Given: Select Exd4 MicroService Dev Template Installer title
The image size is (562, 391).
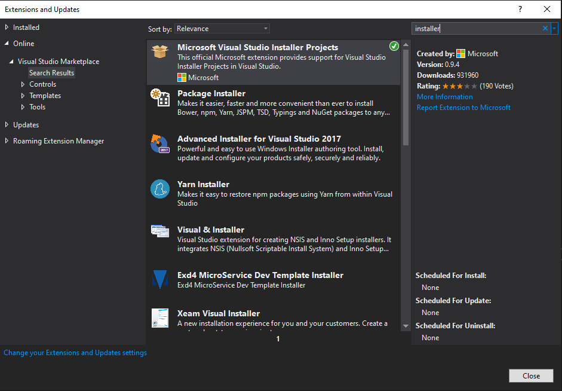Looking at the screenshot, I should 260,275.
